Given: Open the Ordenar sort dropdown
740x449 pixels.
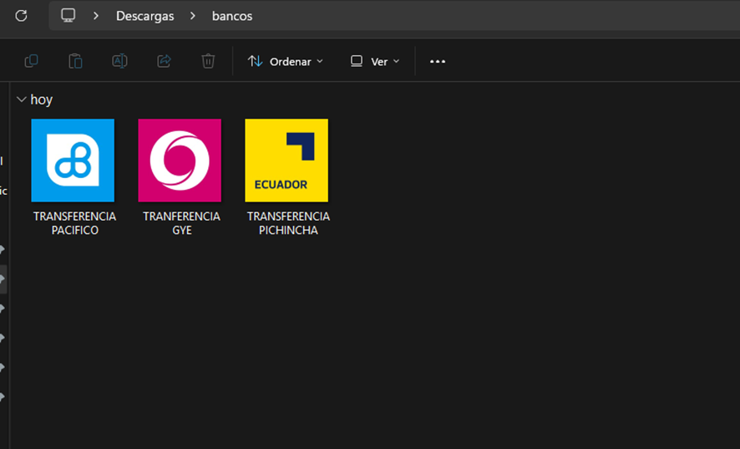Looking at the screenshot, I should pyautogui.click(x=286, y=61).
